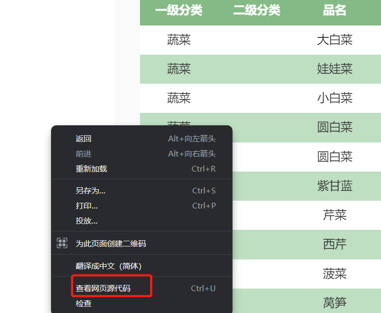
Task: Click the Ctrl+U shortcut label
Action: [x=203, y=288]
